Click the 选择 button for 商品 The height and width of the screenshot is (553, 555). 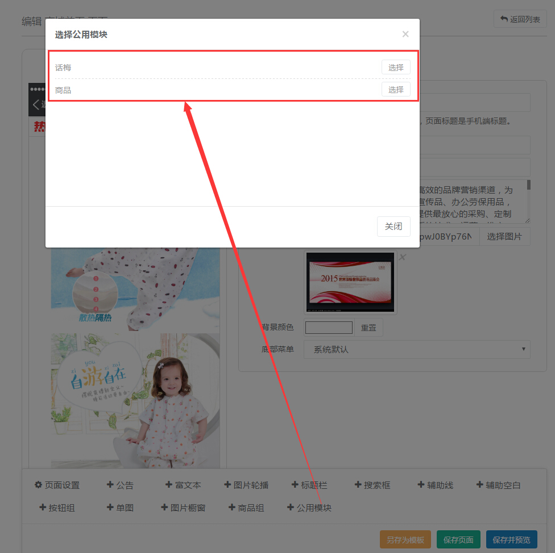[x=395, y=90]
